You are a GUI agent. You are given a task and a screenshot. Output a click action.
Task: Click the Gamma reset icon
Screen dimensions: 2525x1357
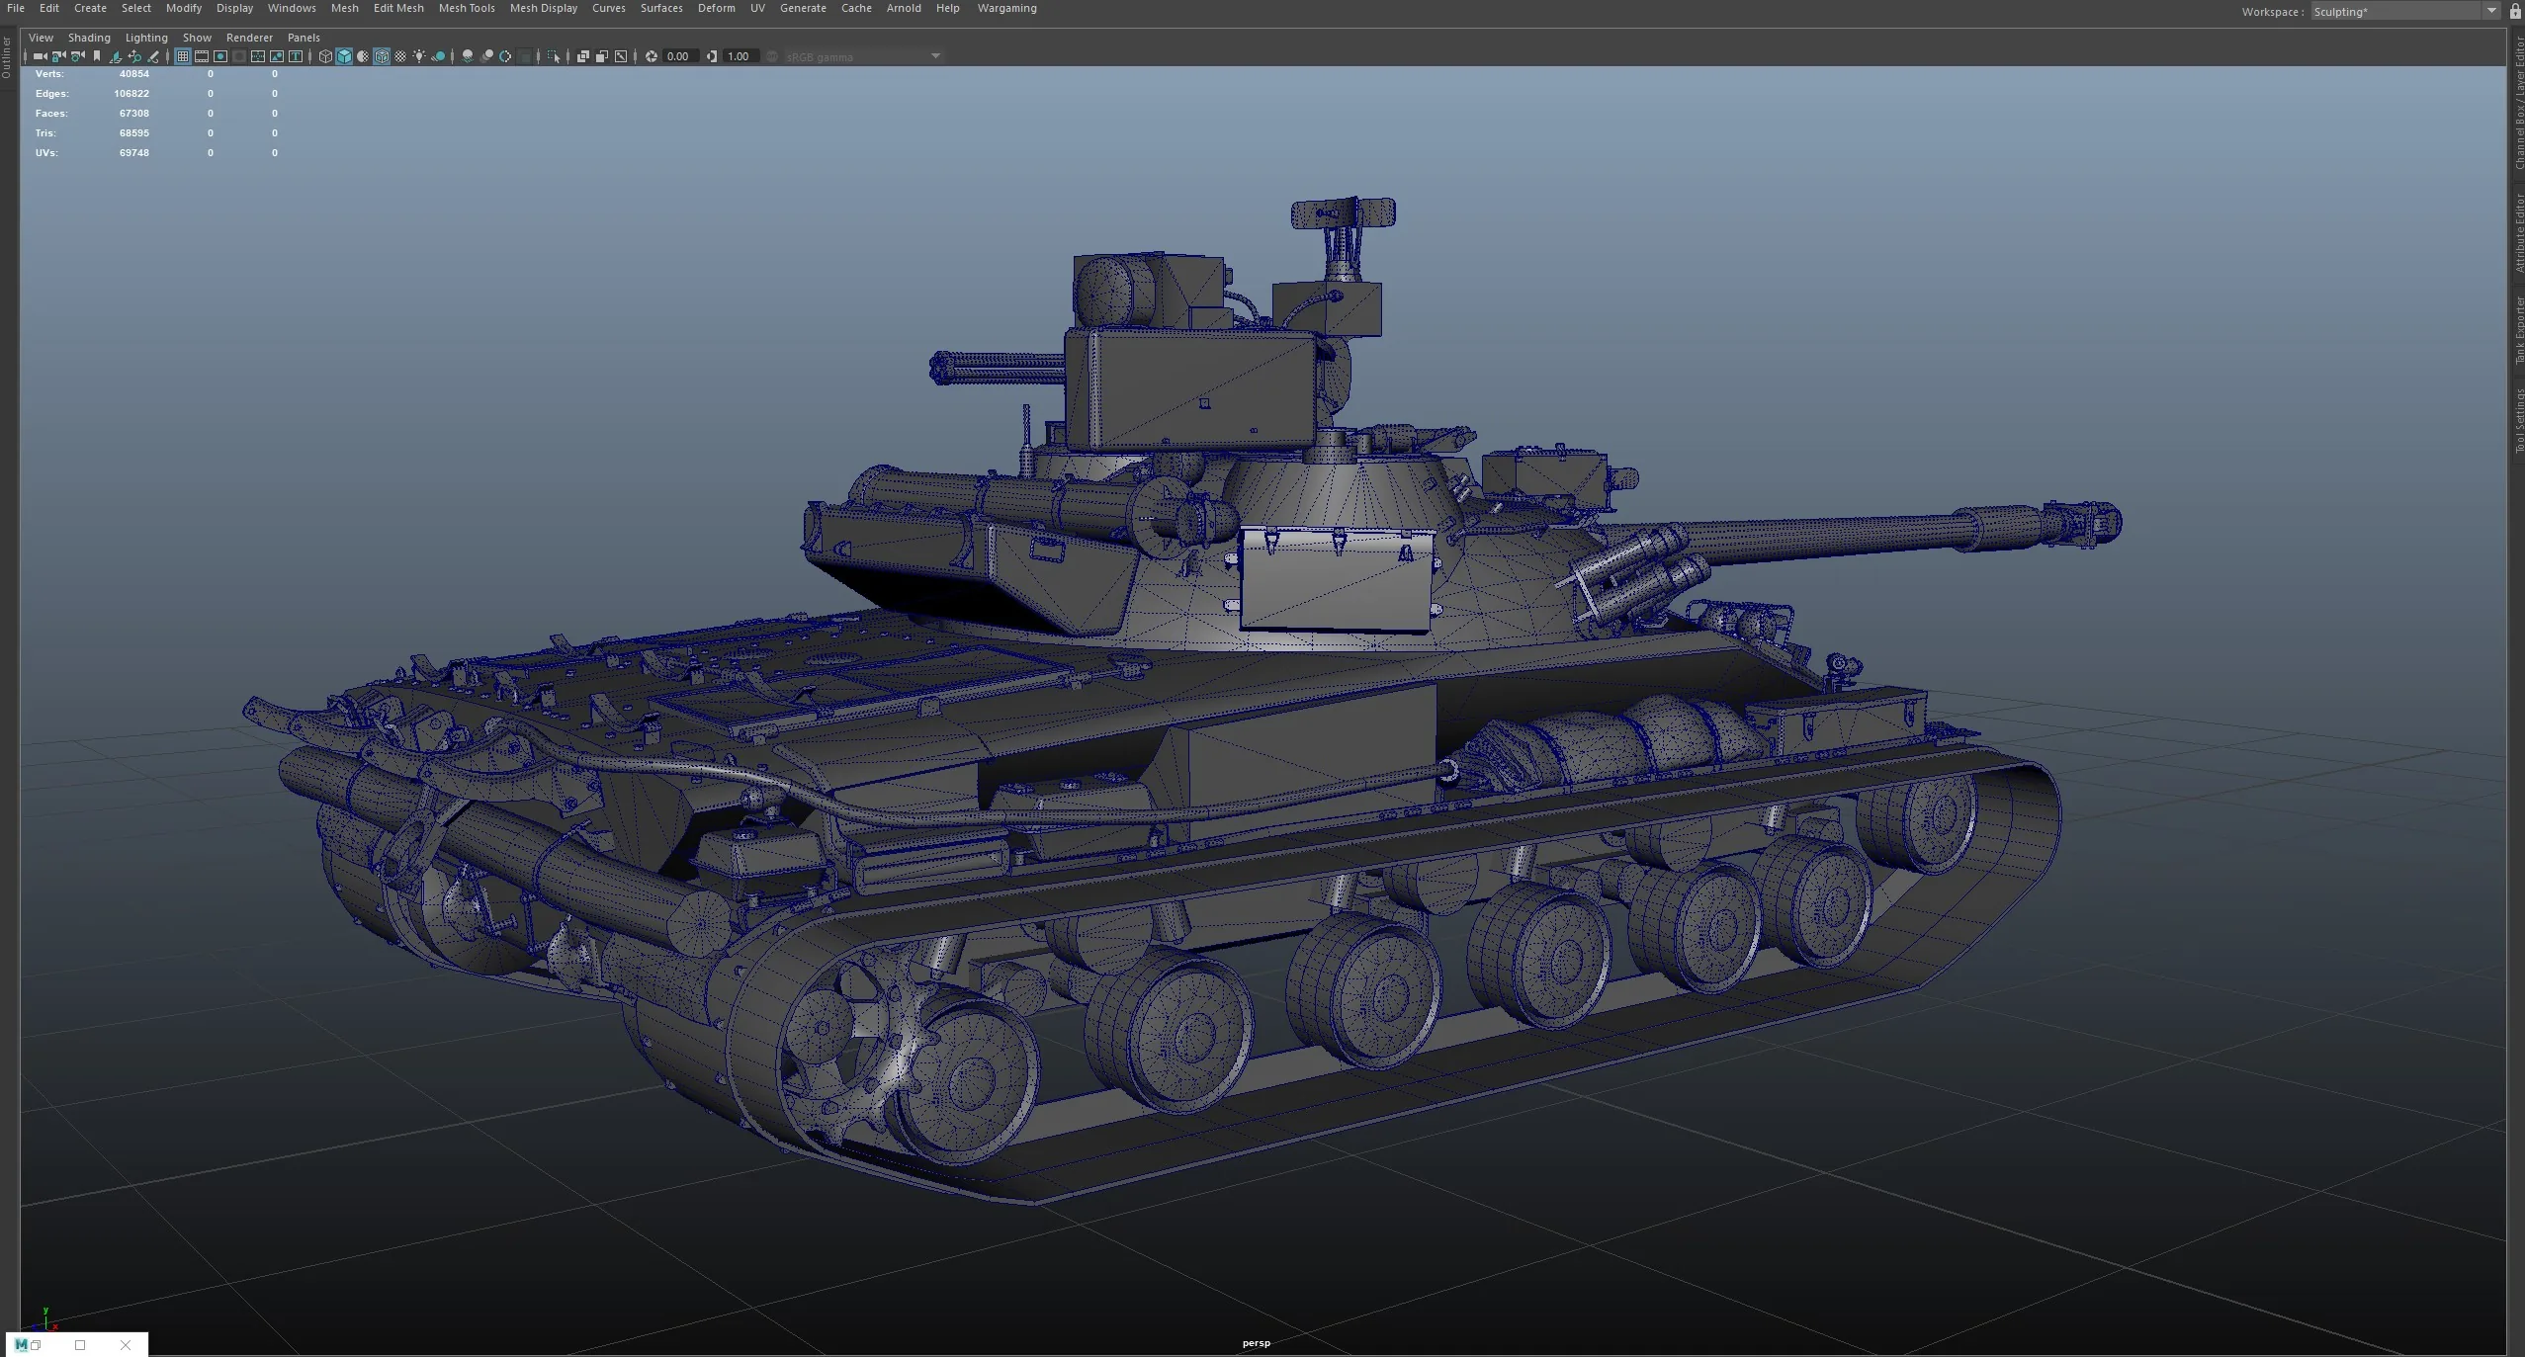coord(712,56)
